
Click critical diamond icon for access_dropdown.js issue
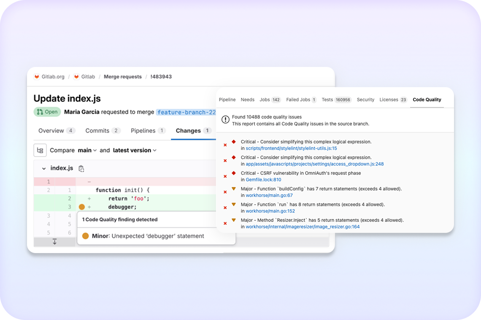[234, 157]
